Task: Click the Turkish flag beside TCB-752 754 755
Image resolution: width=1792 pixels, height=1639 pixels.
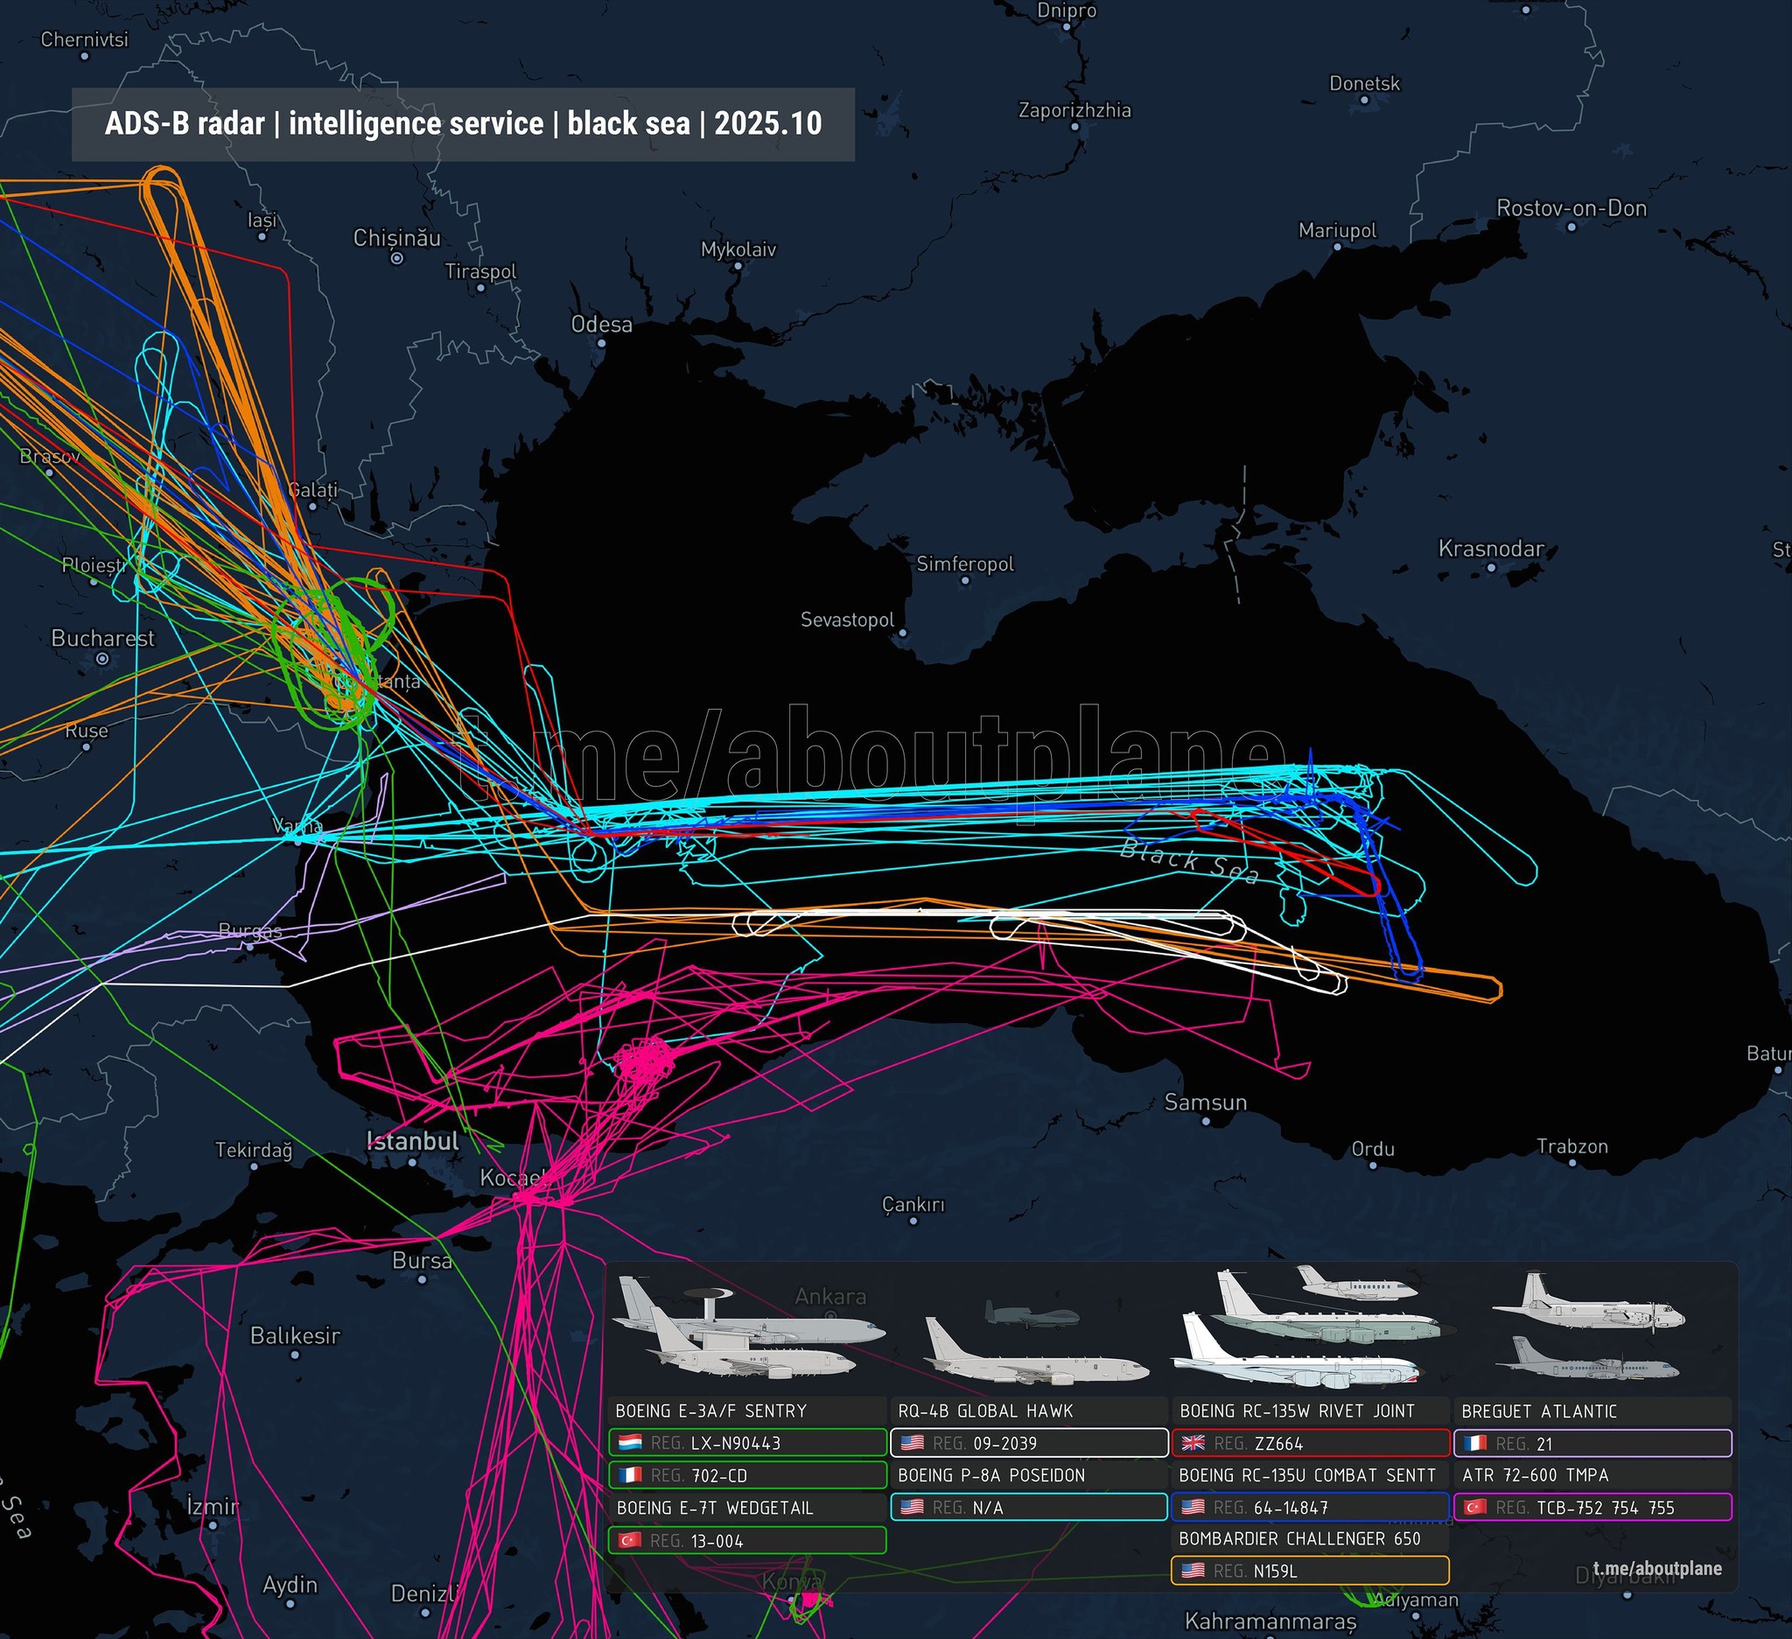Action: (1474, 1507)
